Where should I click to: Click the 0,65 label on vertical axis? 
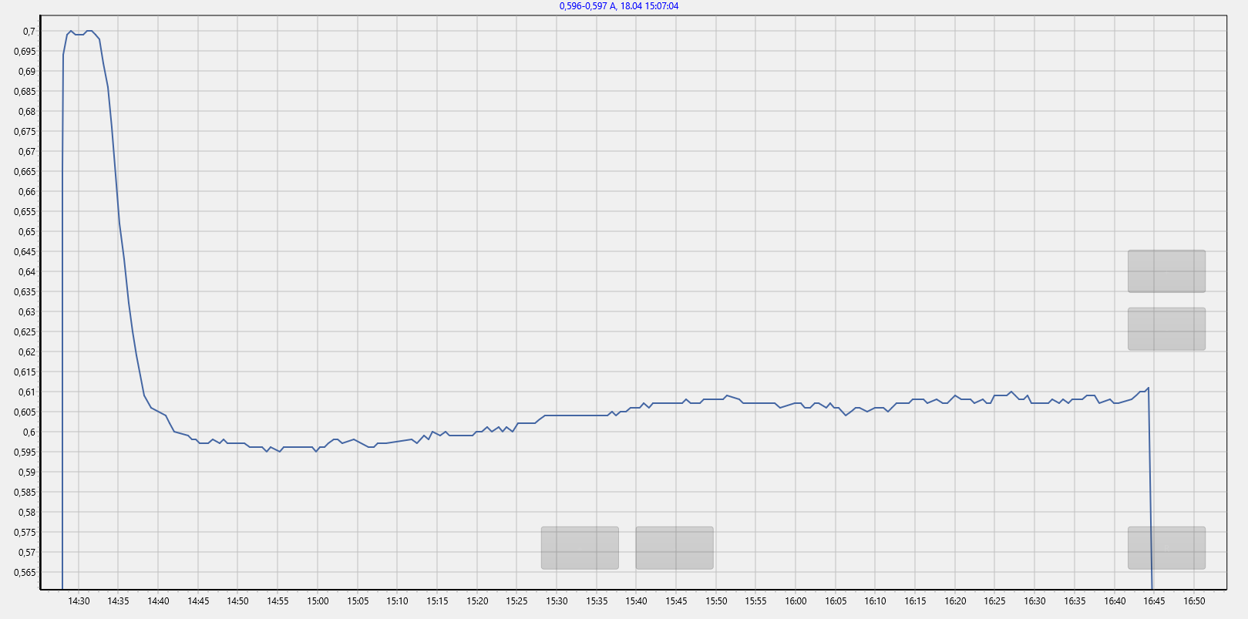(x=26, y=232)
